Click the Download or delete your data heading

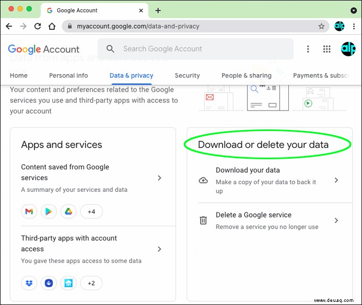[263, 145]
